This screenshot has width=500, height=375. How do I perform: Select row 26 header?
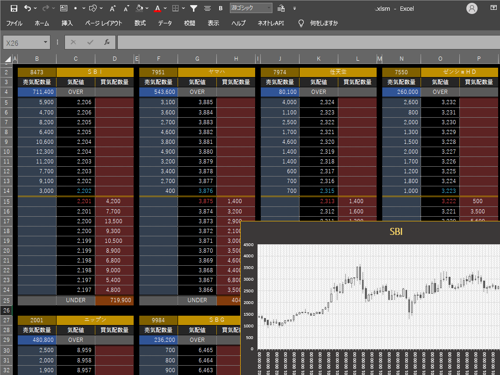7,311
